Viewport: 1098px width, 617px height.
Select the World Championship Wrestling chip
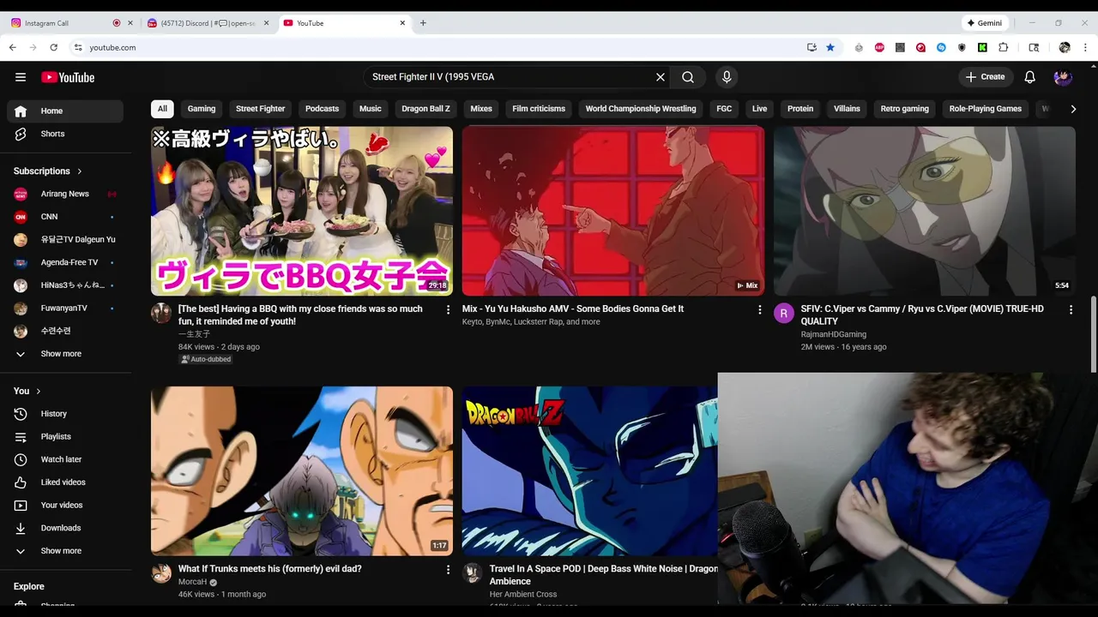pyautogui.click(x=641, y=109)
